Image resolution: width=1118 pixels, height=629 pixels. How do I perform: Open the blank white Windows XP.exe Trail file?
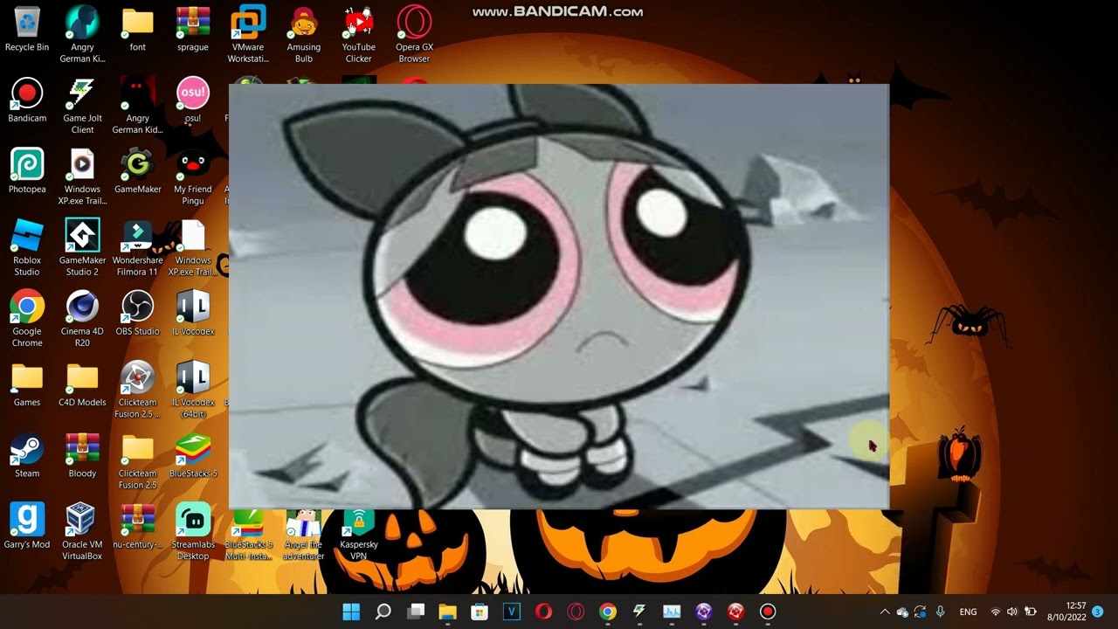pos(193,247)
